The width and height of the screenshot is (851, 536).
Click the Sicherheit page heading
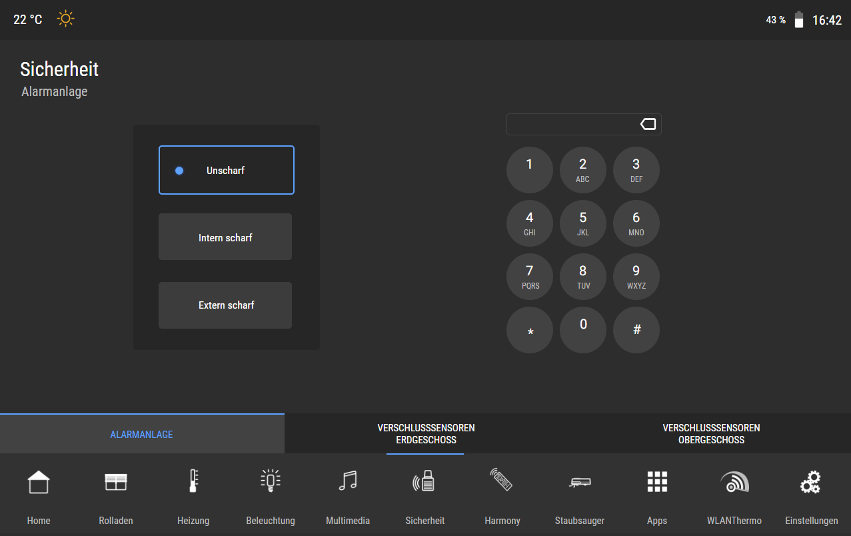(x=59, y=69)
